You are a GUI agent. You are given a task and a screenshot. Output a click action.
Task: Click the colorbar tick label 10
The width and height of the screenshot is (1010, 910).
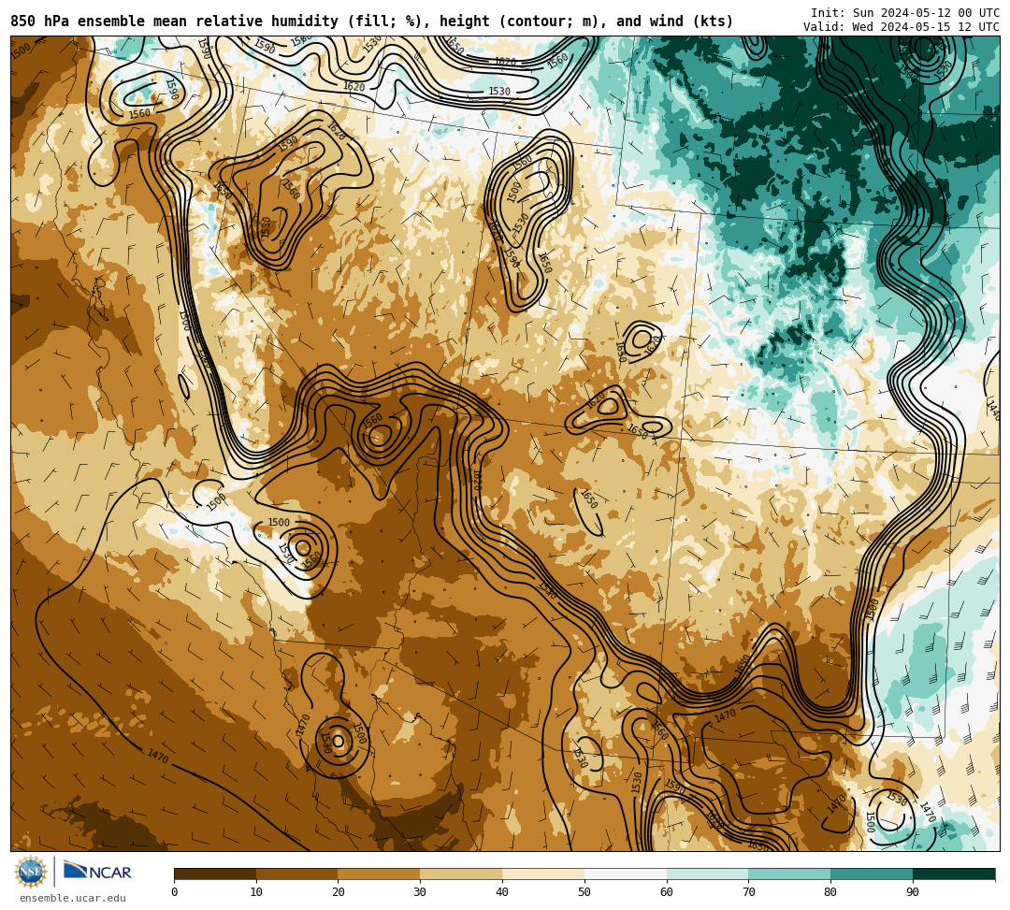[x=256, y=892]
